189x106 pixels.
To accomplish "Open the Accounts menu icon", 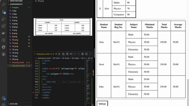I will coord(4,98).
